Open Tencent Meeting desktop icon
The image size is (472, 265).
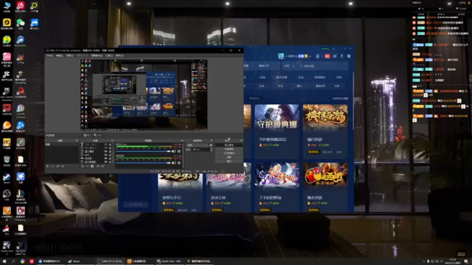point(34,24)
